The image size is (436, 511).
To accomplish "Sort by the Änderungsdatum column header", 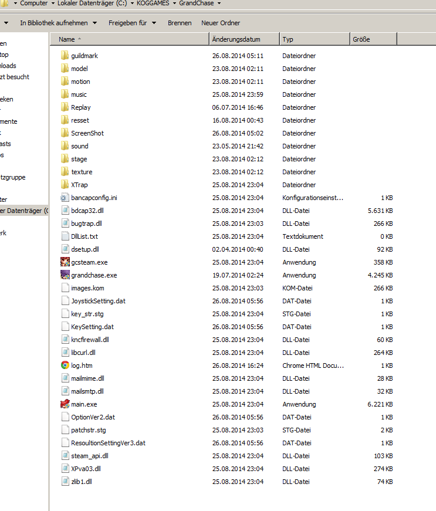I will (244, 39).
